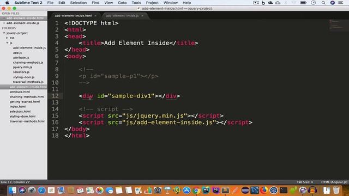Image resolution: width=349 pixels, height=196 pixels.
Task: Open selectors.js in sidebar
Action: point(21,72)
